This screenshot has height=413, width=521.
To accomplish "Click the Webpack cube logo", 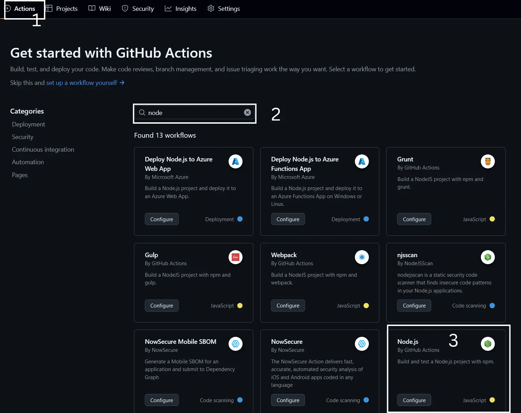I will (362, 257).
